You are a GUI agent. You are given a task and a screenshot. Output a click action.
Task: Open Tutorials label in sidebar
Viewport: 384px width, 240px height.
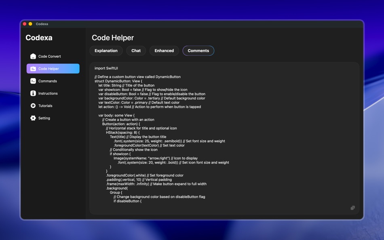click(45, 106)
